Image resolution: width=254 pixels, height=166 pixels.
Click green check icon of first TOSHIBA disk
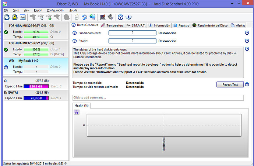point(6,32)
